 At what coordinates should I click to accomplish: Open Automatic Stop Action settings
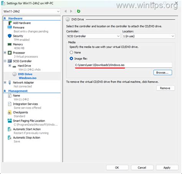point(26,138)
